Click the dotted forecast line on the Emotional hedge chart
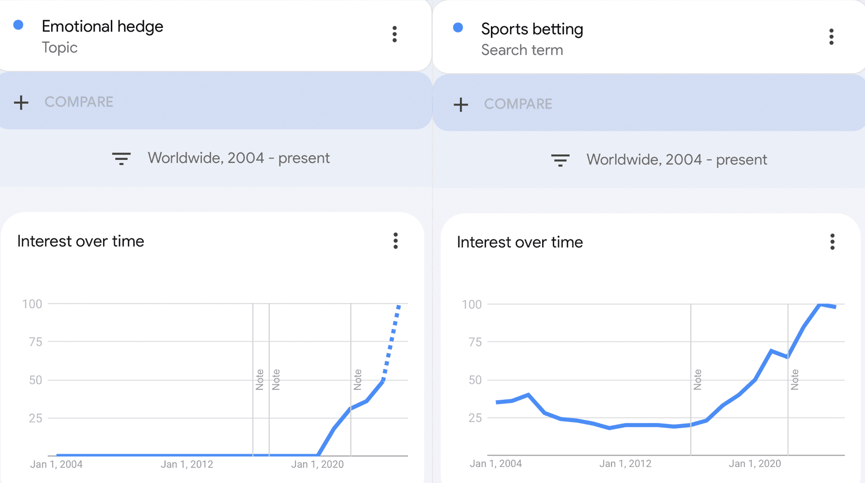This screenshot has width=865, height=483. [x=392, y=342]
